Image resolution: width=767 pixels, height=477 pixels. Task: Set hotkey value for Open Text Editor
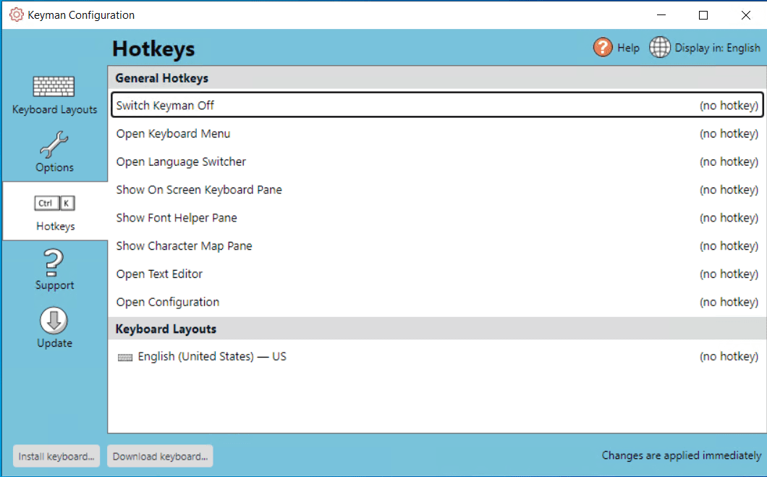(729, 274)
